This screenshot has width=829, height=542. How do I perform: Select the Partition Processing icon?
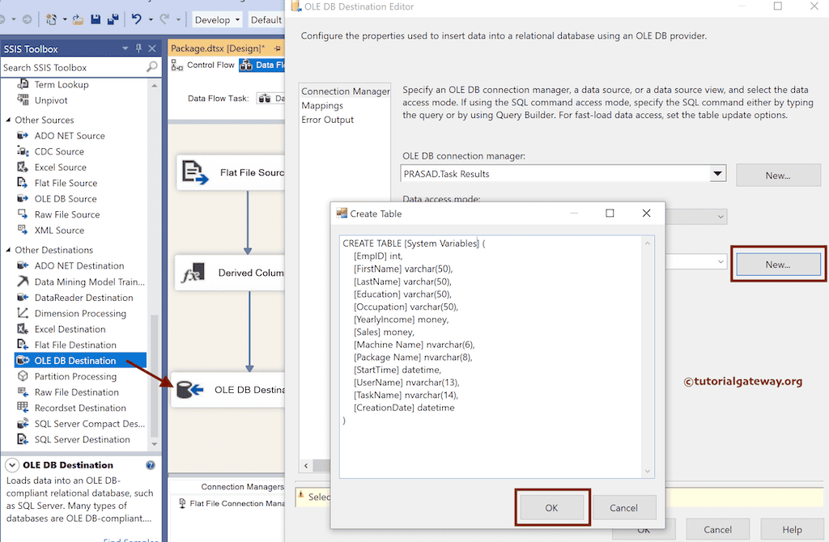(23, 375)
